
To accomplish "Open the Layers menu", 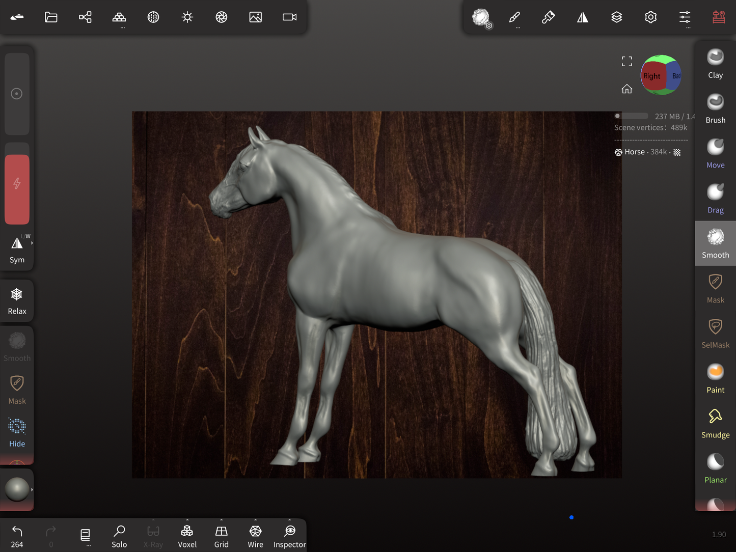I will (x=616, y=17).
